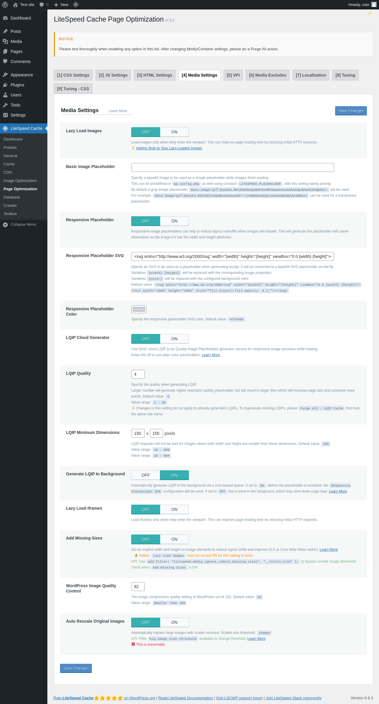379x704 pixels.
Task: Switch to the [1] CSS Settings tab
Action: [73, 75]
